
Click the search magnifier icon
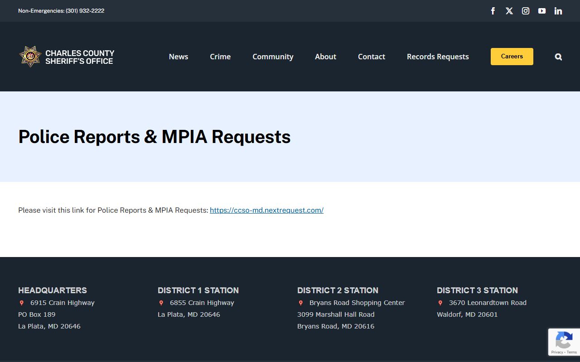click(x=558, y=57)
